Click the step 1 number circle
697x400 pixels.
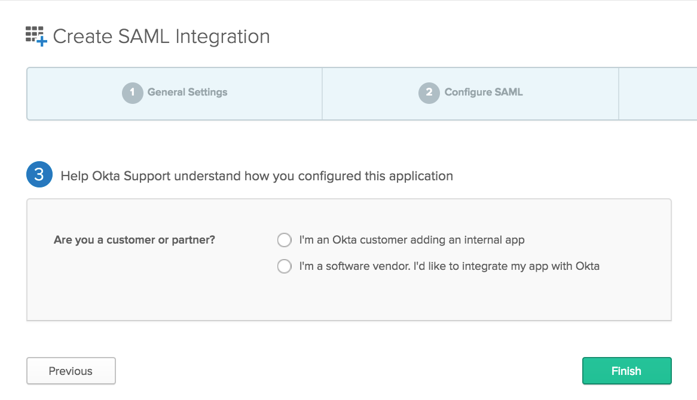[x=132, y=93]
